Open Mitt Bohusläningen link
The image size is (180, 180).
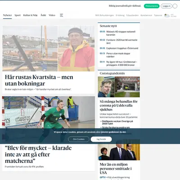(104, 15)
